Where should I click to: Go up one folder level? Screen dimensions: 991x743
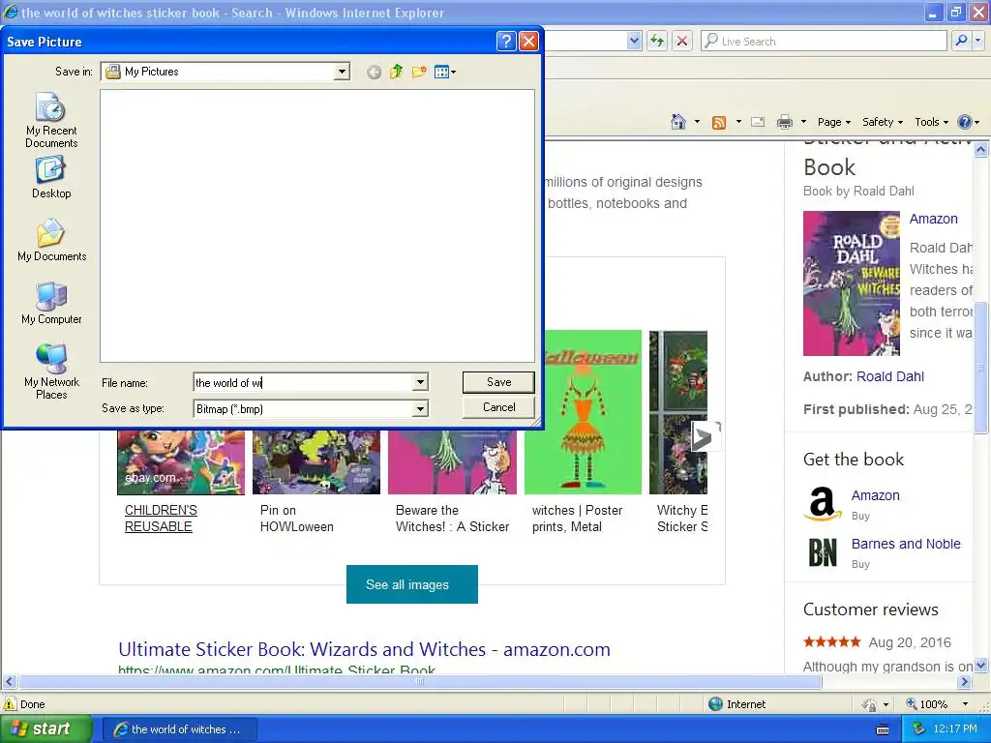(396, 72)
